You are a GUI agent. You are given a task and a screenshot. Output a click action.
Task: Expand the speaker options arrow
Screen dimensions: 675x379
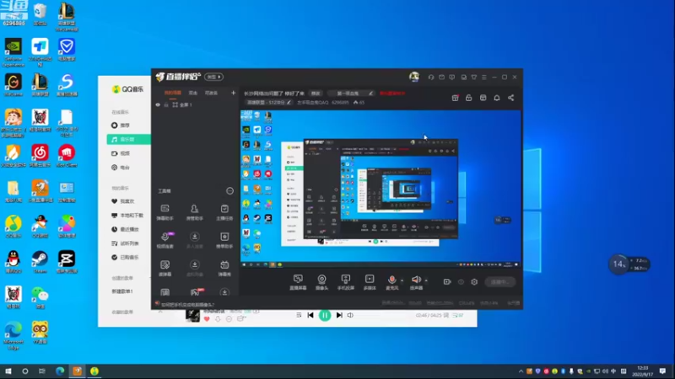(426, 280)
